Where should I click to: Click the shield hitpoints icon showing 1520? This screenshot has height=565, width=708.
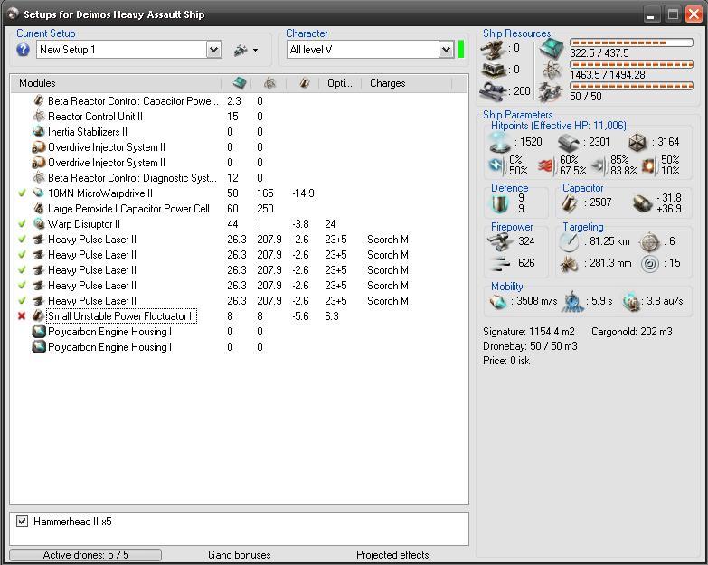tap(500, 142)
